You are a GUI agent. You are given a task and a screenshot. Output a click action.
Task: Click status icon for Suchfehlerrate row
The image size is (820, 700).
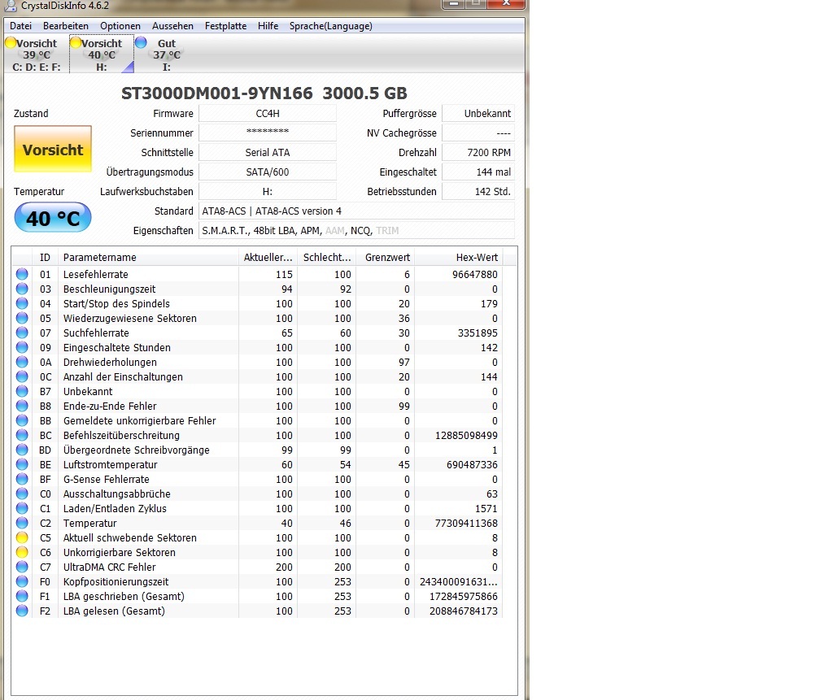[22, 333]
